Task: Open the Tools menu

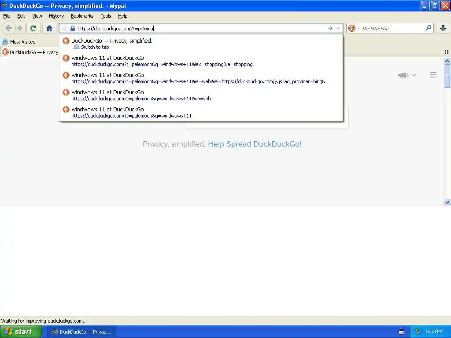Action: coord(106,16)
